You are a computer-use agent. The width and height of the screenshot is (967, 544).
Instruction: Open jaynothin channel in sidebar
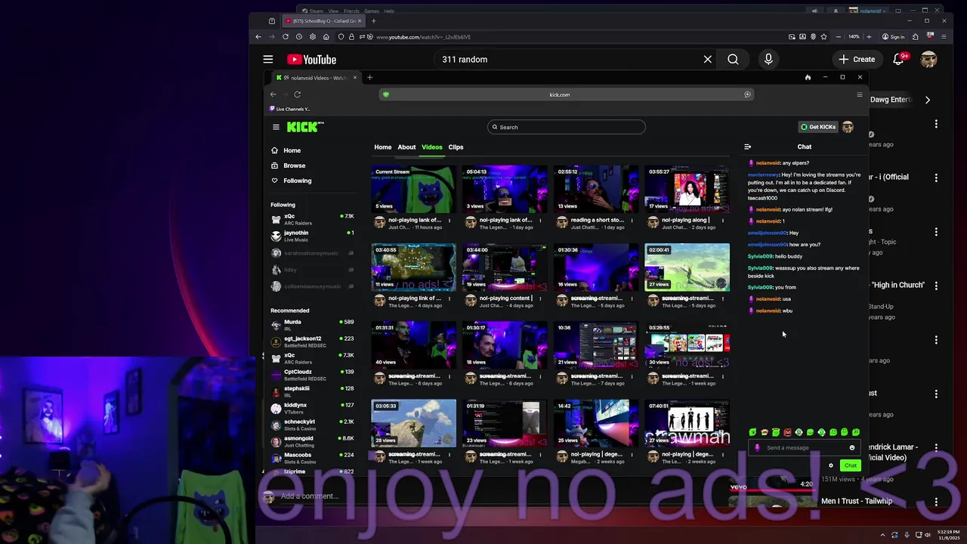click(312, 236)
